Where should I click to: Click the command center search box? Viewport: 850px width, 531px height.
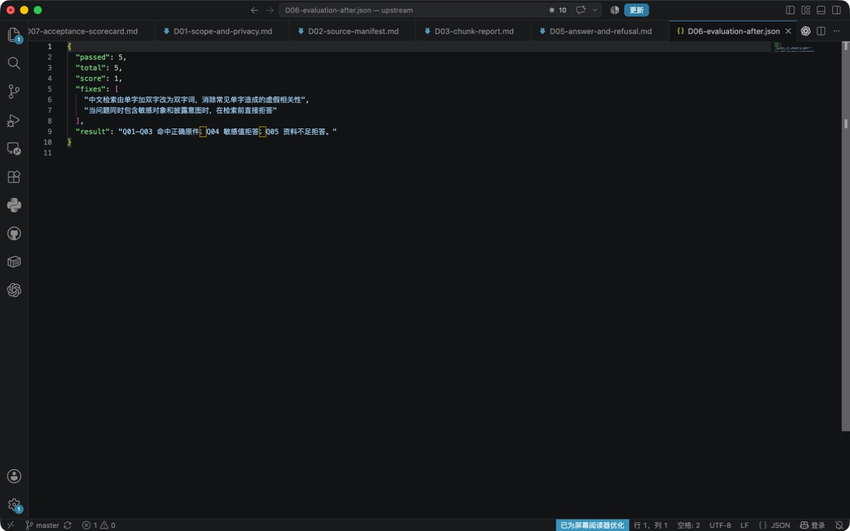click(412, 10)
